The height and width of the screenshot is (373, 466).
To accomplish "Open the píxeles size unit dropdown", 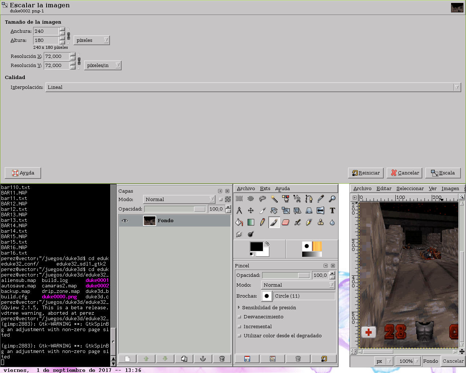I will pos(92,40).
